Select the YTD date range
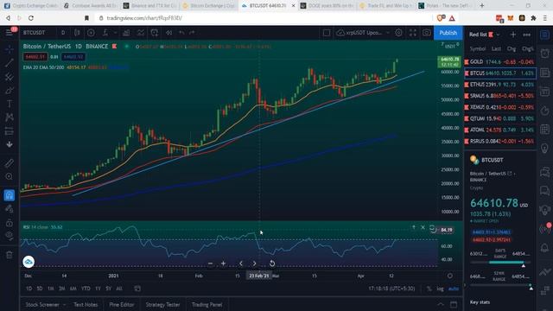 click(x=86, y=289)
